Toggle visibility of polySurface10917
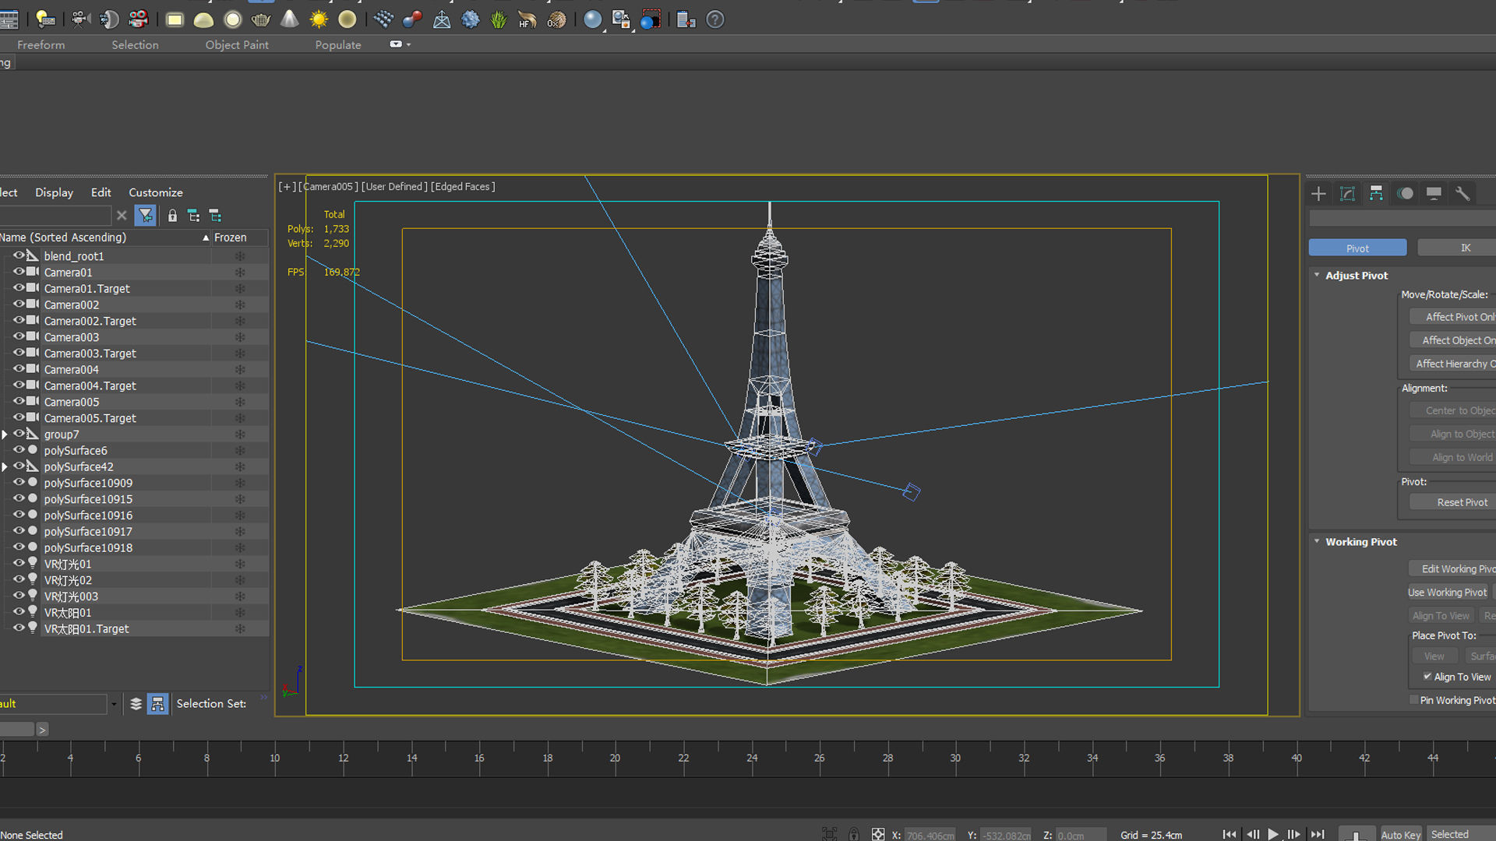The height and width of the screenshot is (841, 1496). point(18,530)
